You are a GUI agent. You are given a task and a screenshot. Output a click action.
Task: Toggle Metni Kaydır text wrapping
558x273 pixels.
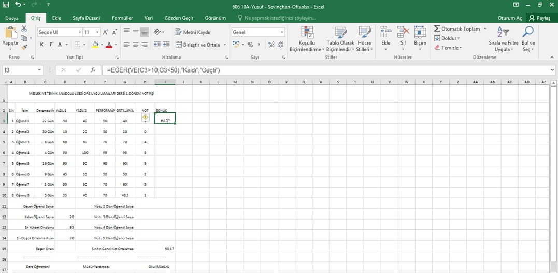[193, 32]
